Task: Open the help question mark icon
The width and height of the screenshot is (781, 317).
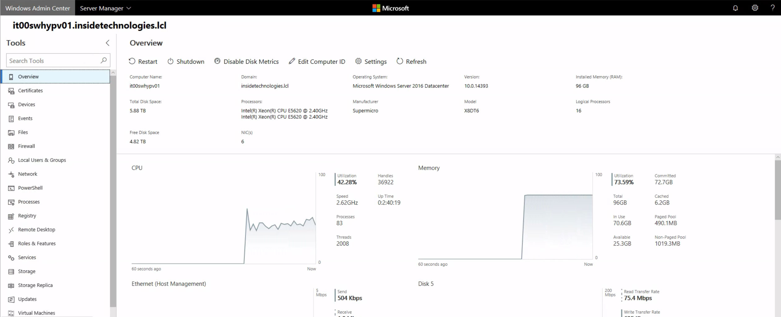Action: click(773, 8)
